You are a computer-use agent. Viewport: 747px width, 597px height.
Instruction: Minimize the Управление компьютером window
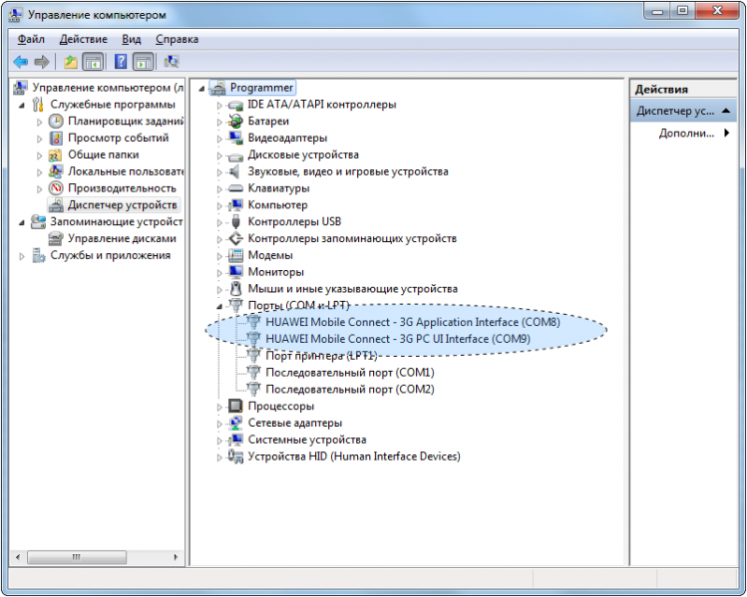click(x=657, y=11)
